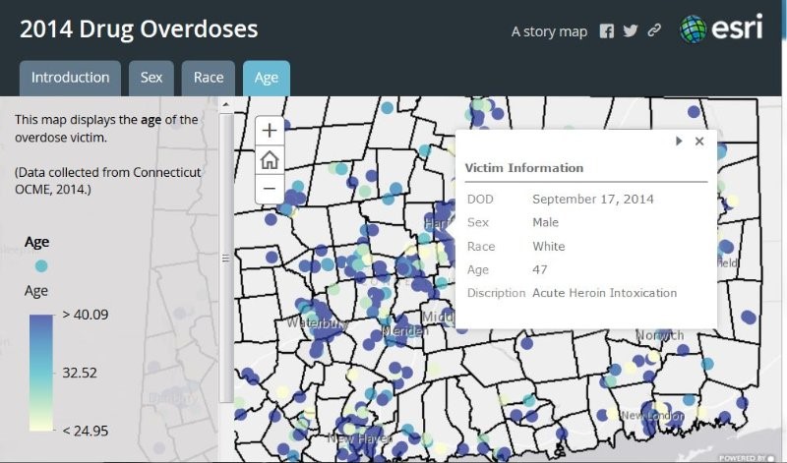
Task: Open the esri logo link
Action: coord(721,29)
